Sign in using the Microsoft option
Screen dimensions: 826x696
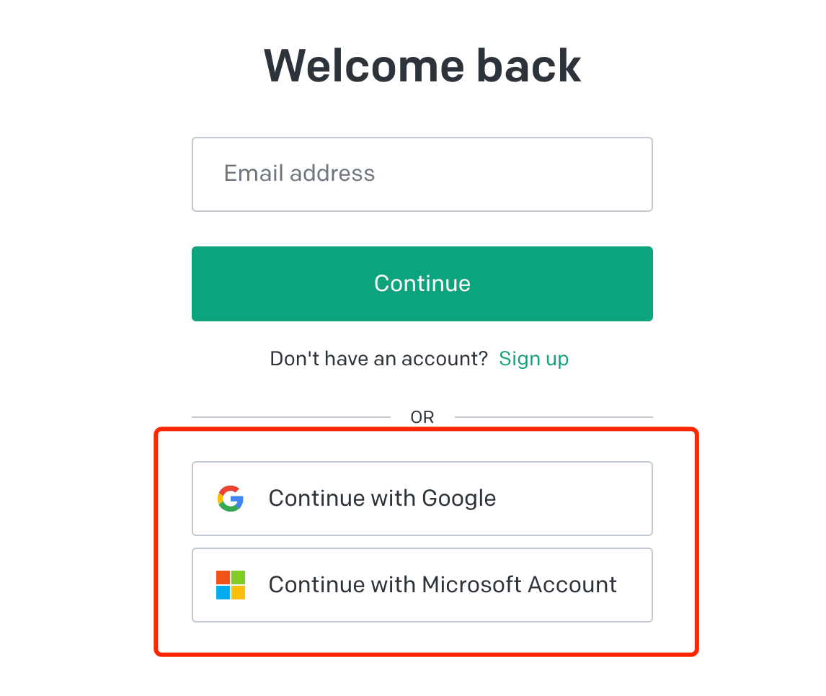pos(422,585)
